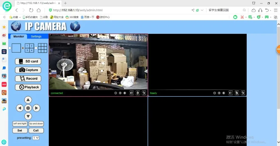This screenshot has height=146, width=280.
Task: Tilt the camera up with the up arrow
Action: [28, 100]
